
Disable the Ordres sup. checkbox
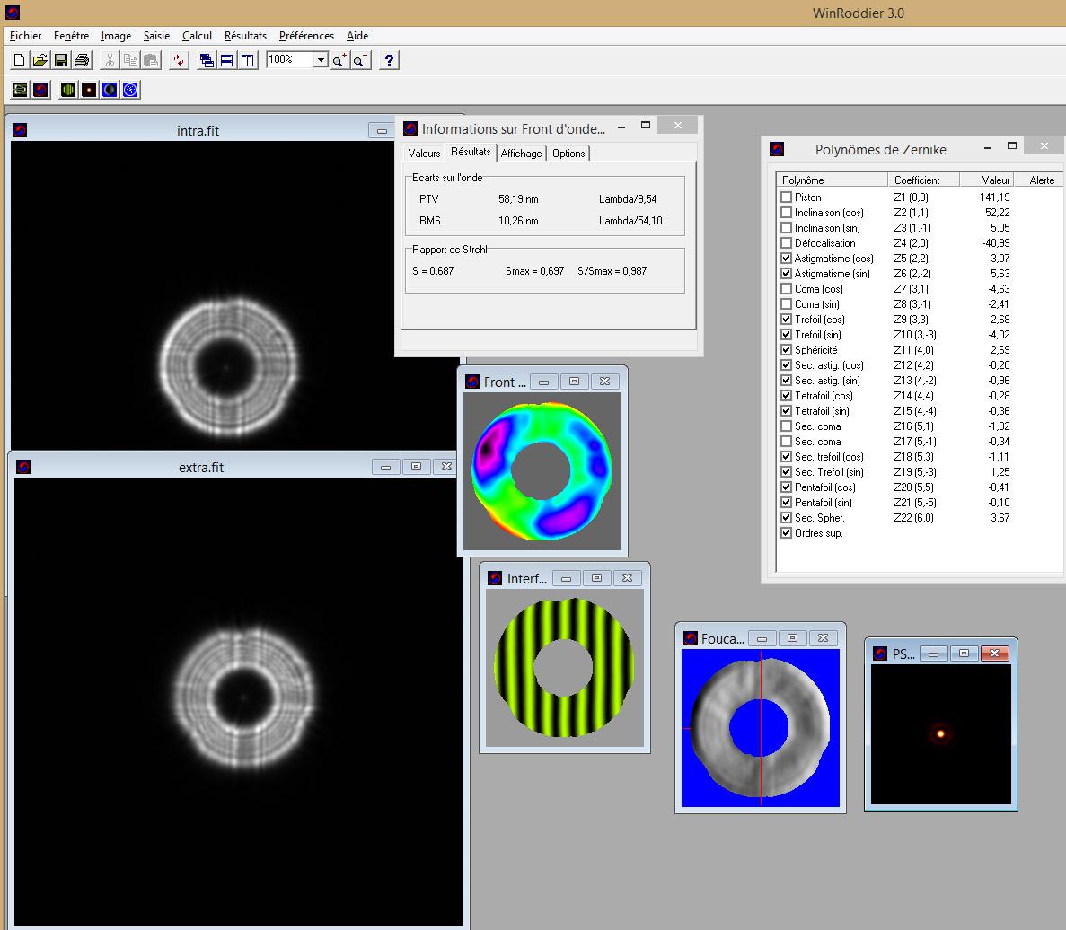(x=787, y=533)
